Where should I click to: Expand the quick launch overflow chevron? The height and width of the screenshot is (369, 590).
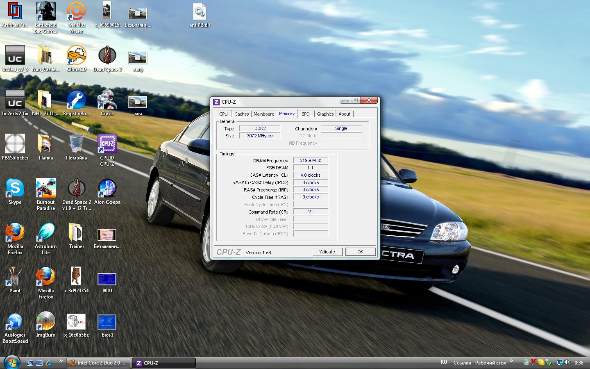[x=61, y=361]
